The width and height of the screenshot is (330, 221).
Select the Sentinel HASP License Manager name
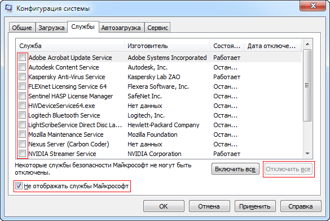71,96
